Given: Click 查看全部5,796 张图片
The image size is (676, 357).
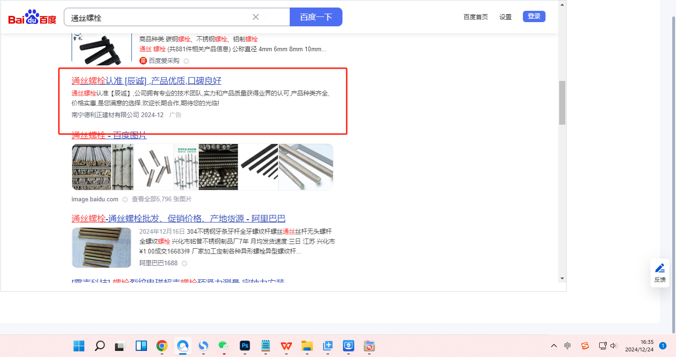Looking at the screenshot, I should tap(162, 199).
